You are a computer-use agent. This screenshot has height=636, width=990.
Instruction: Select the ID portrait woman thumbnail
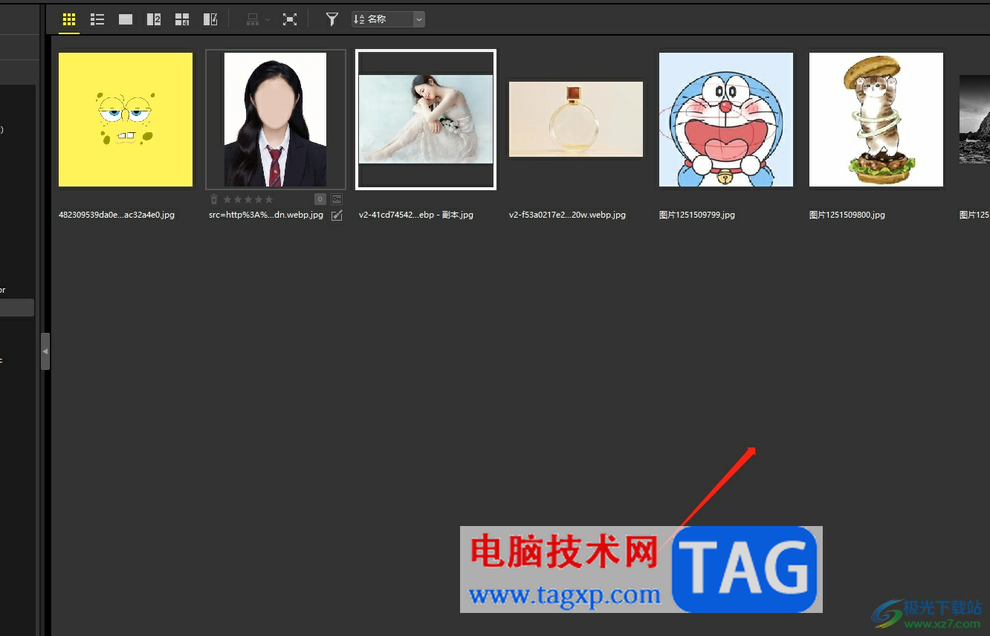[276, 120]
